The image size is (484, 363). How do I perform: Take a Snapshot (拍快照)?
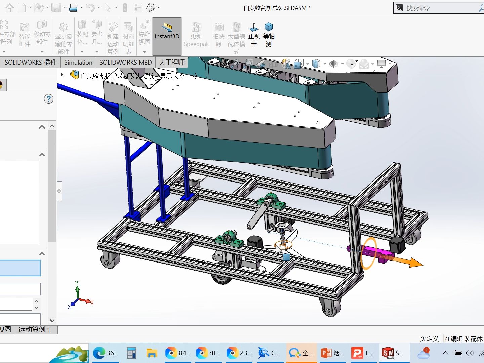[219, 35]
